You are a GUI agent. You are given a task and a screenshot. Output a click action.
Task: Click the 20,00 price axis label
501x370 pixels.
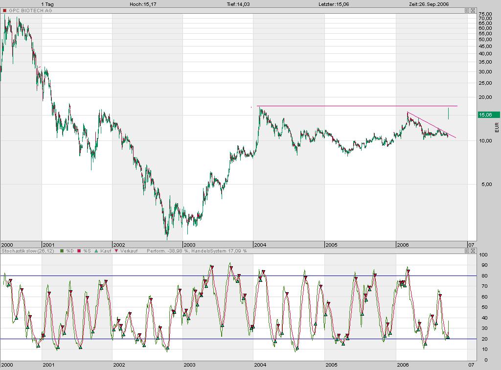485,97
